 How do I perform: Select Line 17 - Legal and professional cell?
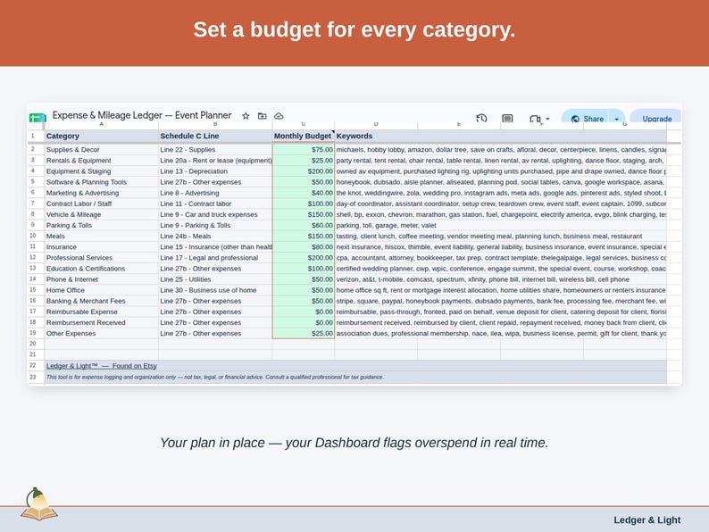215,258
